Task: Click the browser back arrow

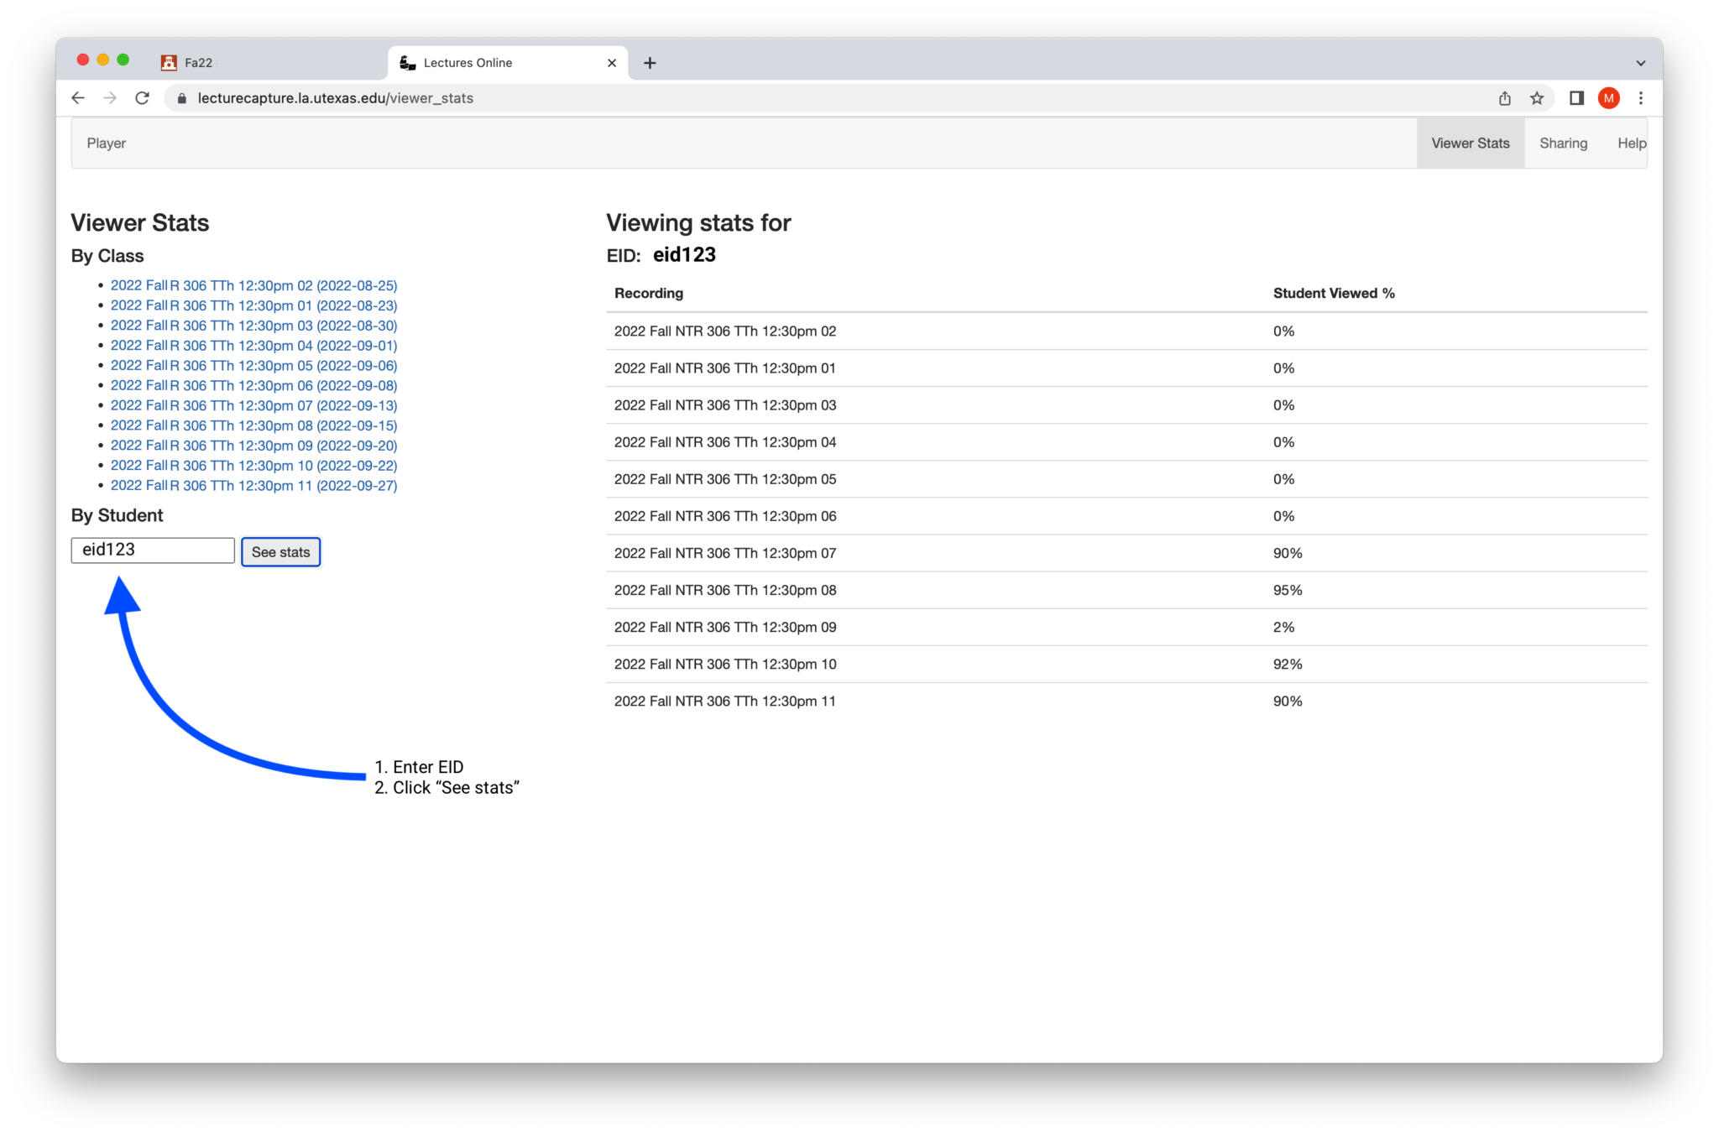Action: pyautogui.click(x=78, y=98)
